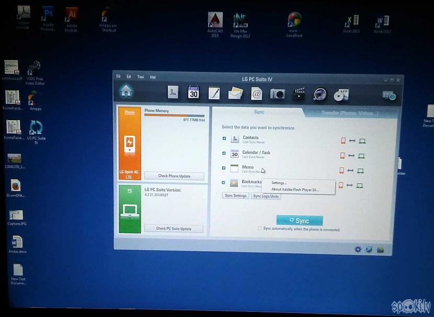The image size is (434, 317).
Task: Select the Andas.docx file on the desktop
Action: [x=17, y=244]
